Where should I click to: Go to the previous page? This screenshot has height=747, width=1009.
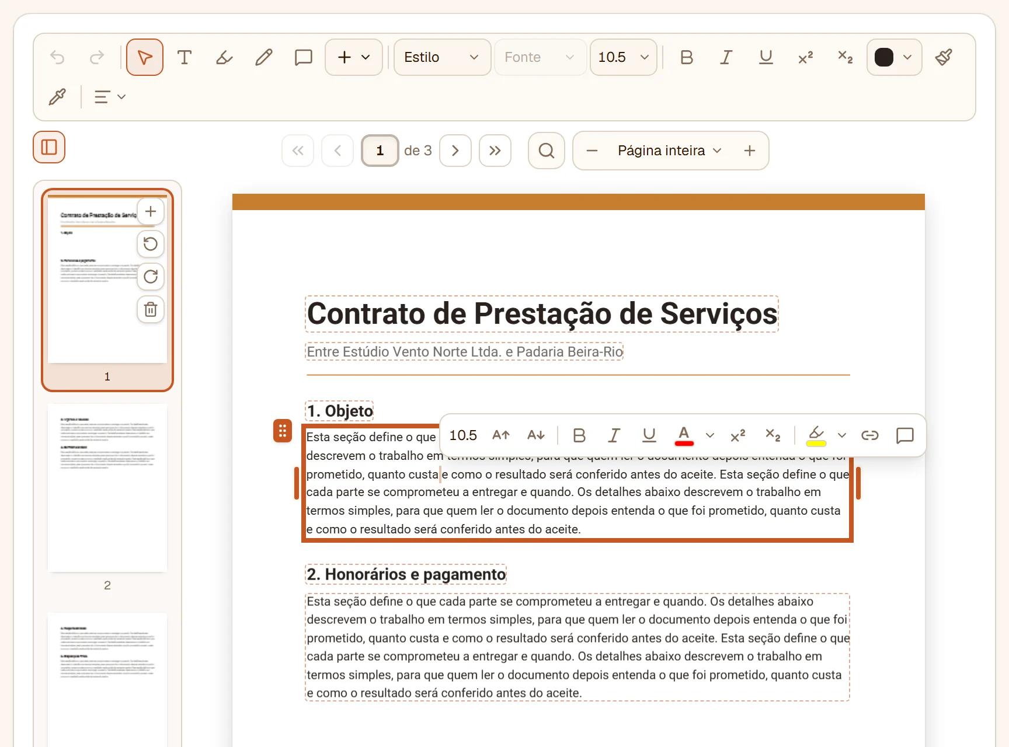coord(338,151)
